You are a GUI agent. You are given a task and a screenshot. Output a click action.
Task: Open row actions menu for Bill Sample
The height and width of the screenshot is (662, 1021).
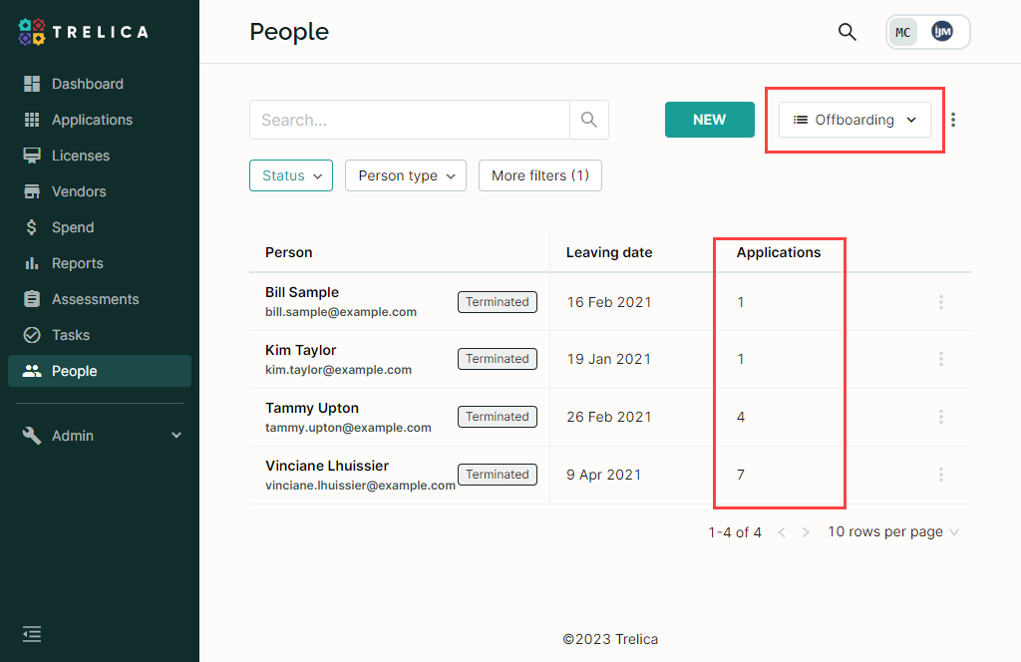pyautogui.click(x=940, y=302)
